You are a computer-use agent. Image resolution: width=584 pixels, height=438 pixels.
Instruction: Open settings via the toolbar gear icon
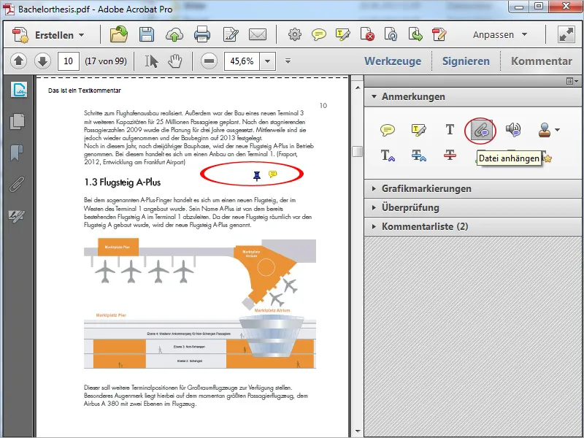295,34
